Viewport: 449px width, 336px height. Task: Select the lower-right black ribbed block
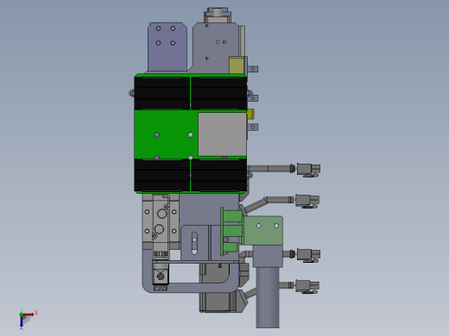(218, 175)
